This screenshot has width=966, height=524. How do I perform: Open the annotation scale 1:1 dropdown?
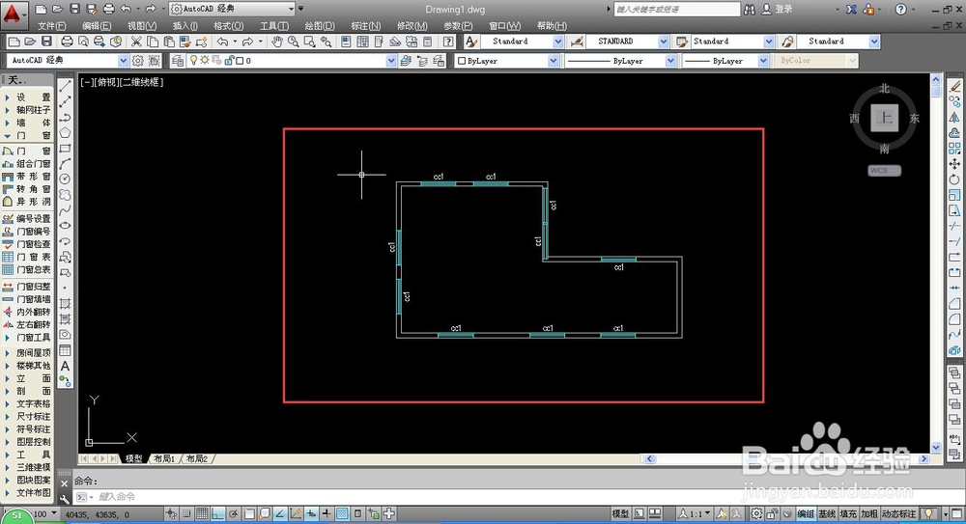[x=696, y=513]
